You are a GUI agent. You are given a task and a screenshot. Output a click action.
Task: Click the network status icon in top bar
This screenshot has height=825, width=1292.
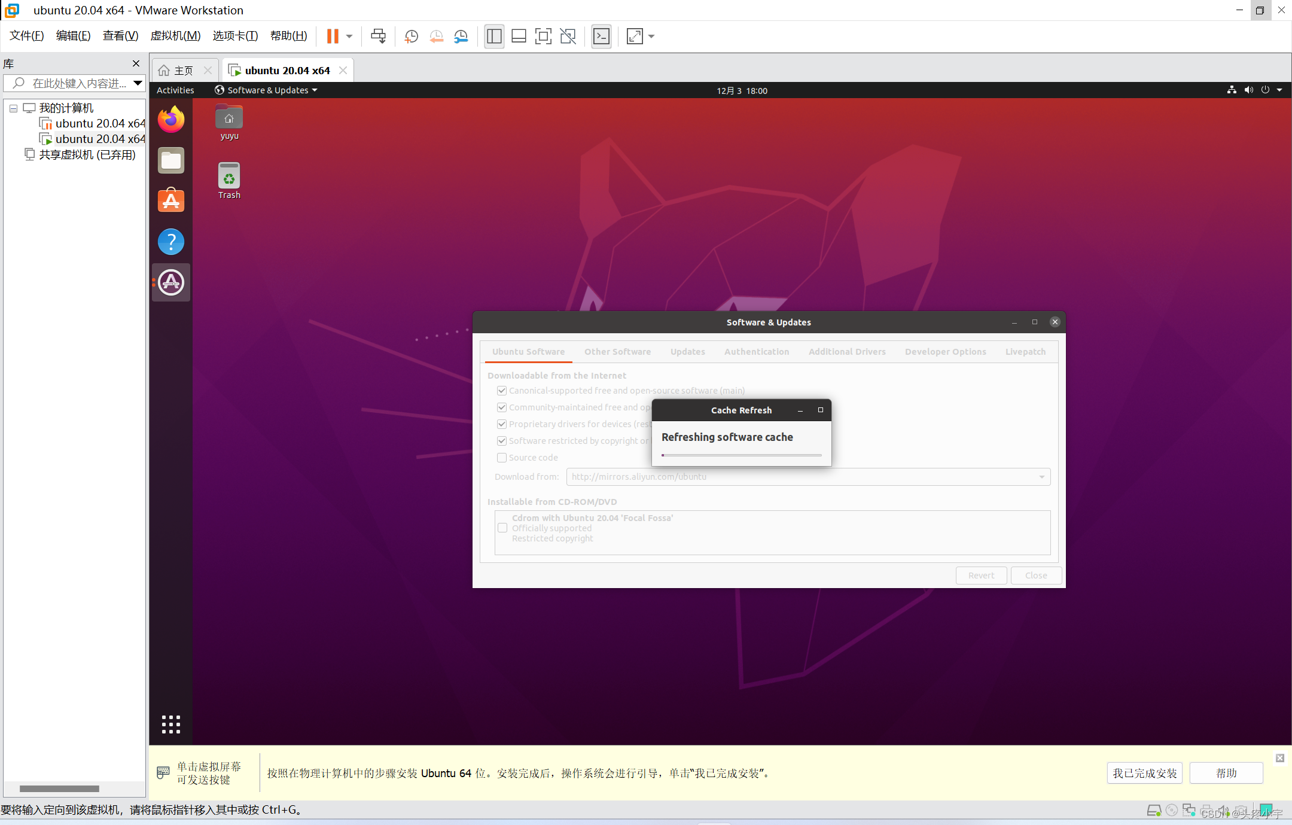click(1232, 90)
